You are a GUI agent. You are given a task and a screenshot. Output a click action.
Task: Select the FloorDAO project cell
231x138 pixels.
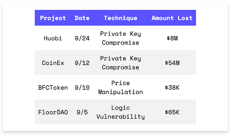53,112
